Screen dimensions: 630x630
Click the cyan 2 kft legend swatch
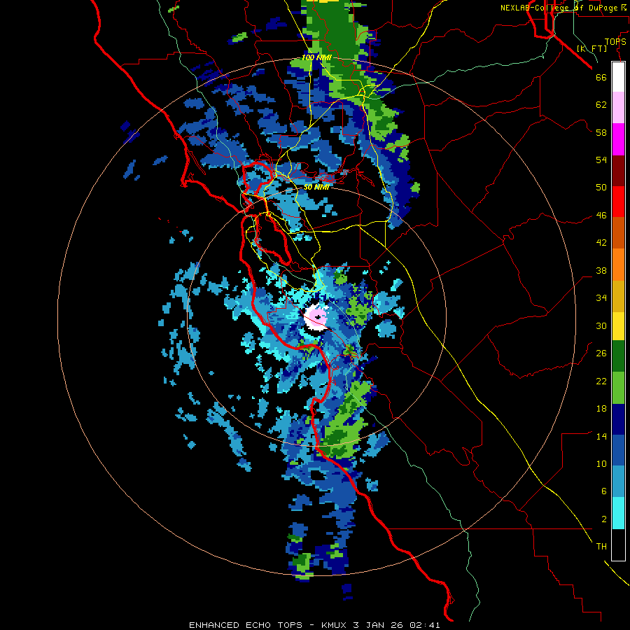(618, 513)
